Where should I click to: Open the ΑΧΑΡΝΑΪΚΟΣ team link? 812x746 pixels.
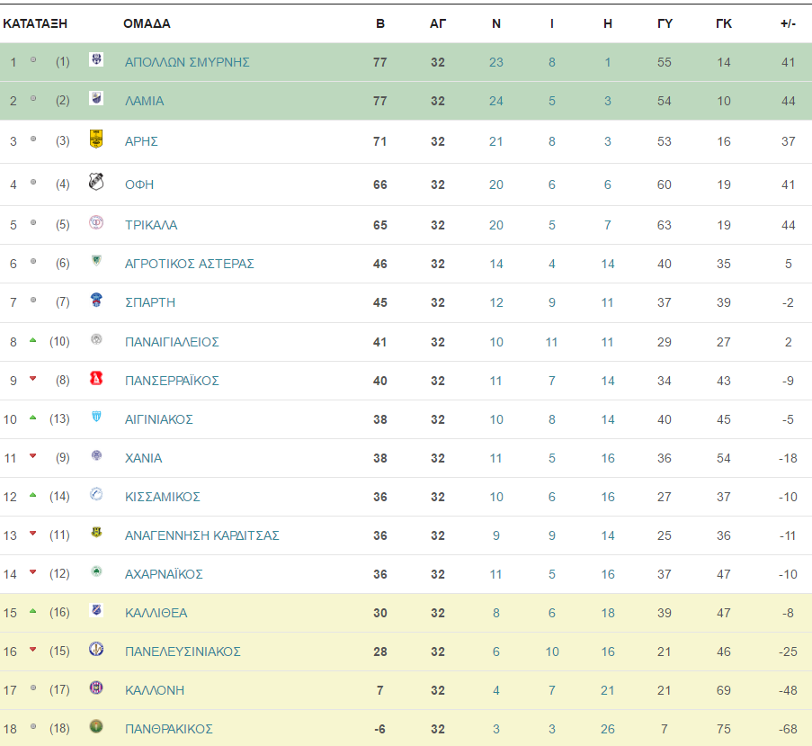click(164, 574)
